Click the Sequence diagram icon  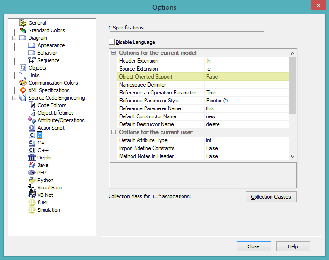32,60
